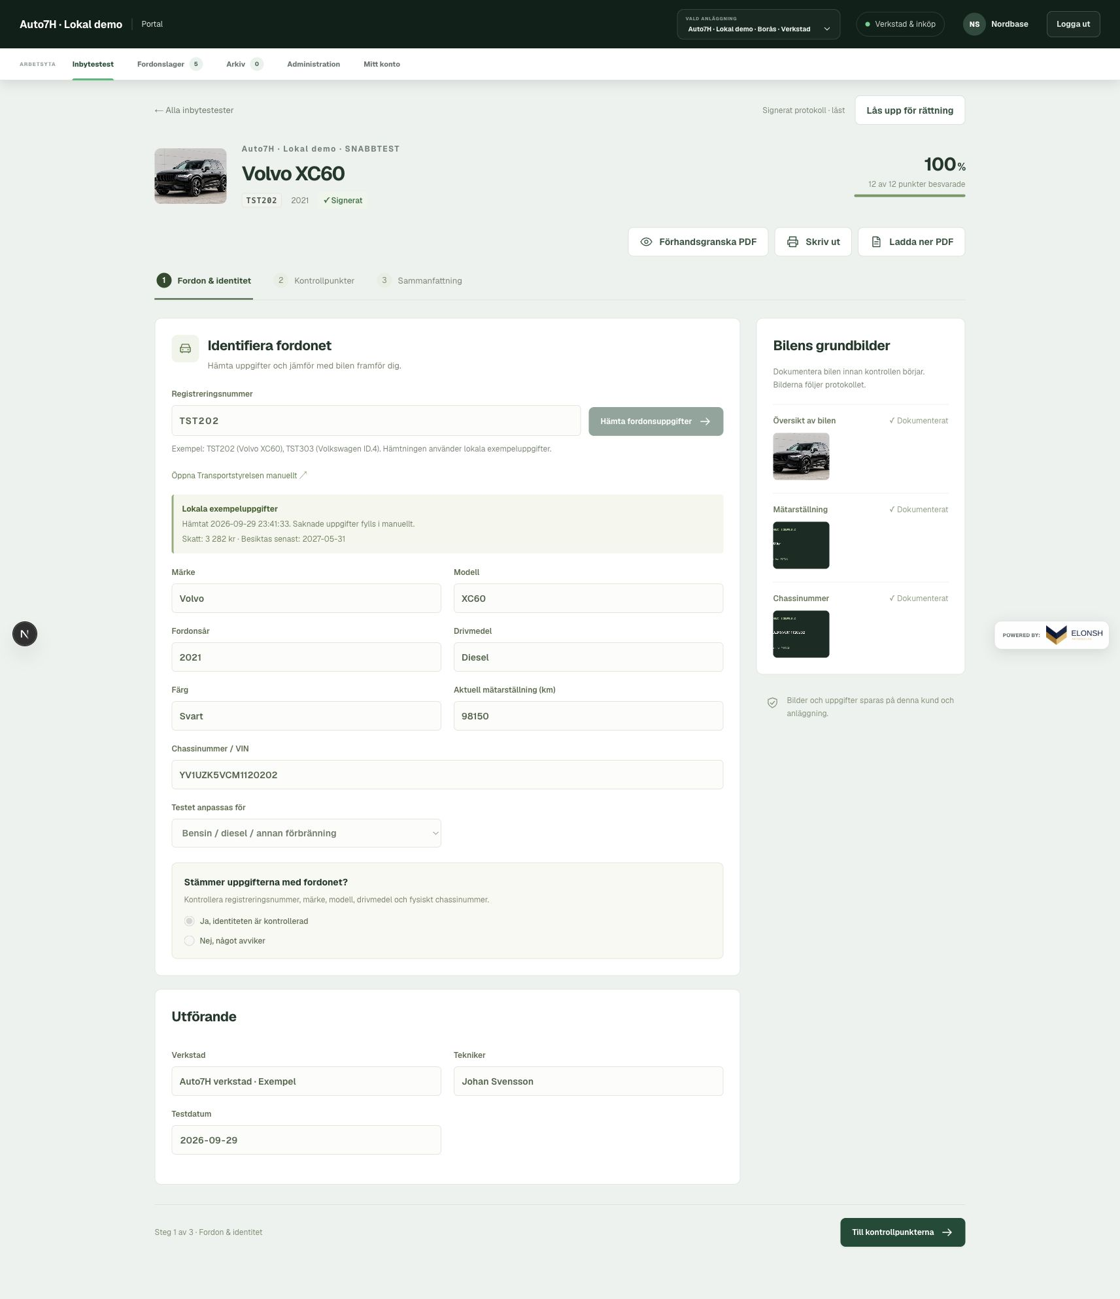Click the Portal label in header
Viewport: 1120px width, 1299px height.
(152, 24)
